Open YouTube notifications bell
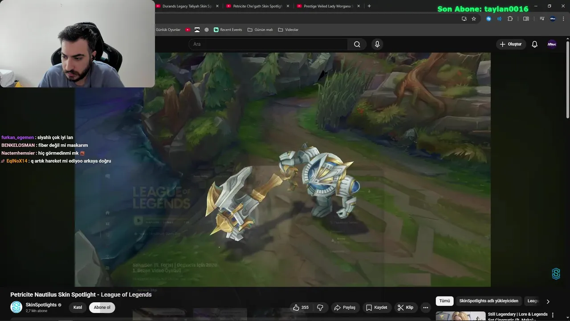The height and width of the screenshot is (321, 570). coord(535,44)
